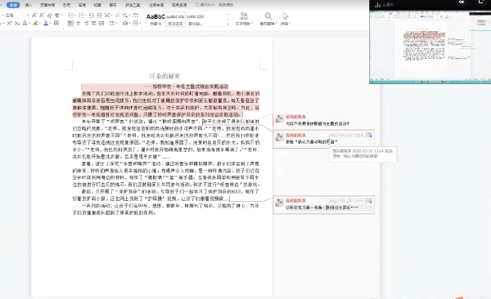Align paragraph to the right
This screenshot has height=299, width=491.
tap(86, 23)
